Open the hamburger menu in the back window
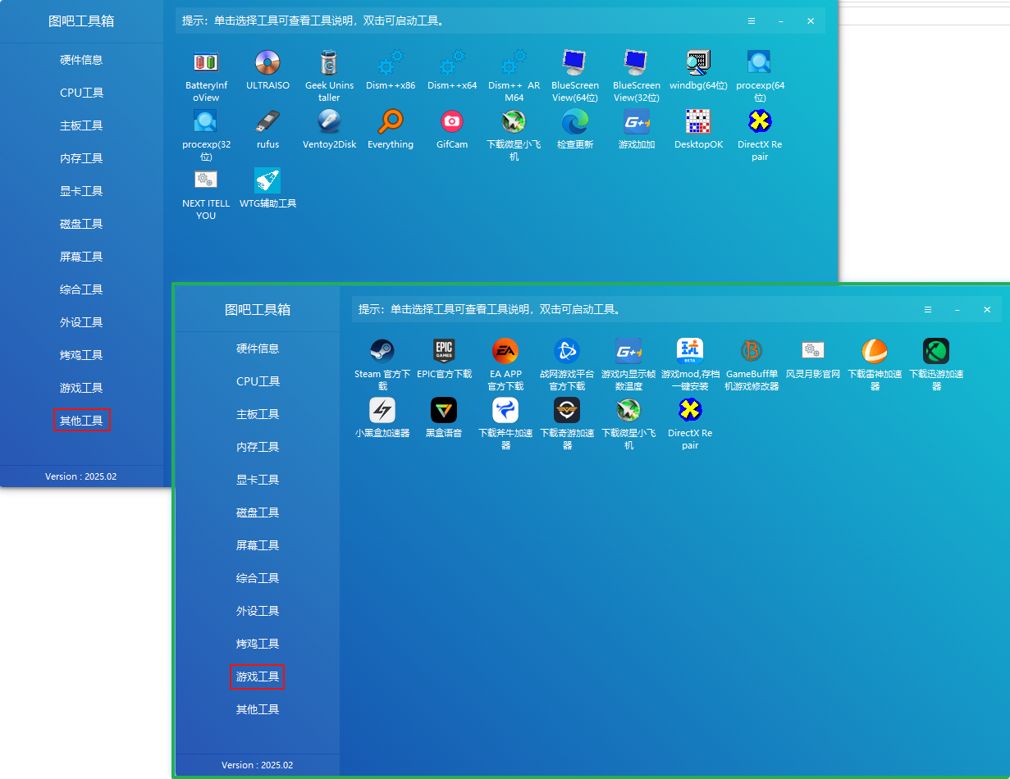1010x779 pixels. 752,21
